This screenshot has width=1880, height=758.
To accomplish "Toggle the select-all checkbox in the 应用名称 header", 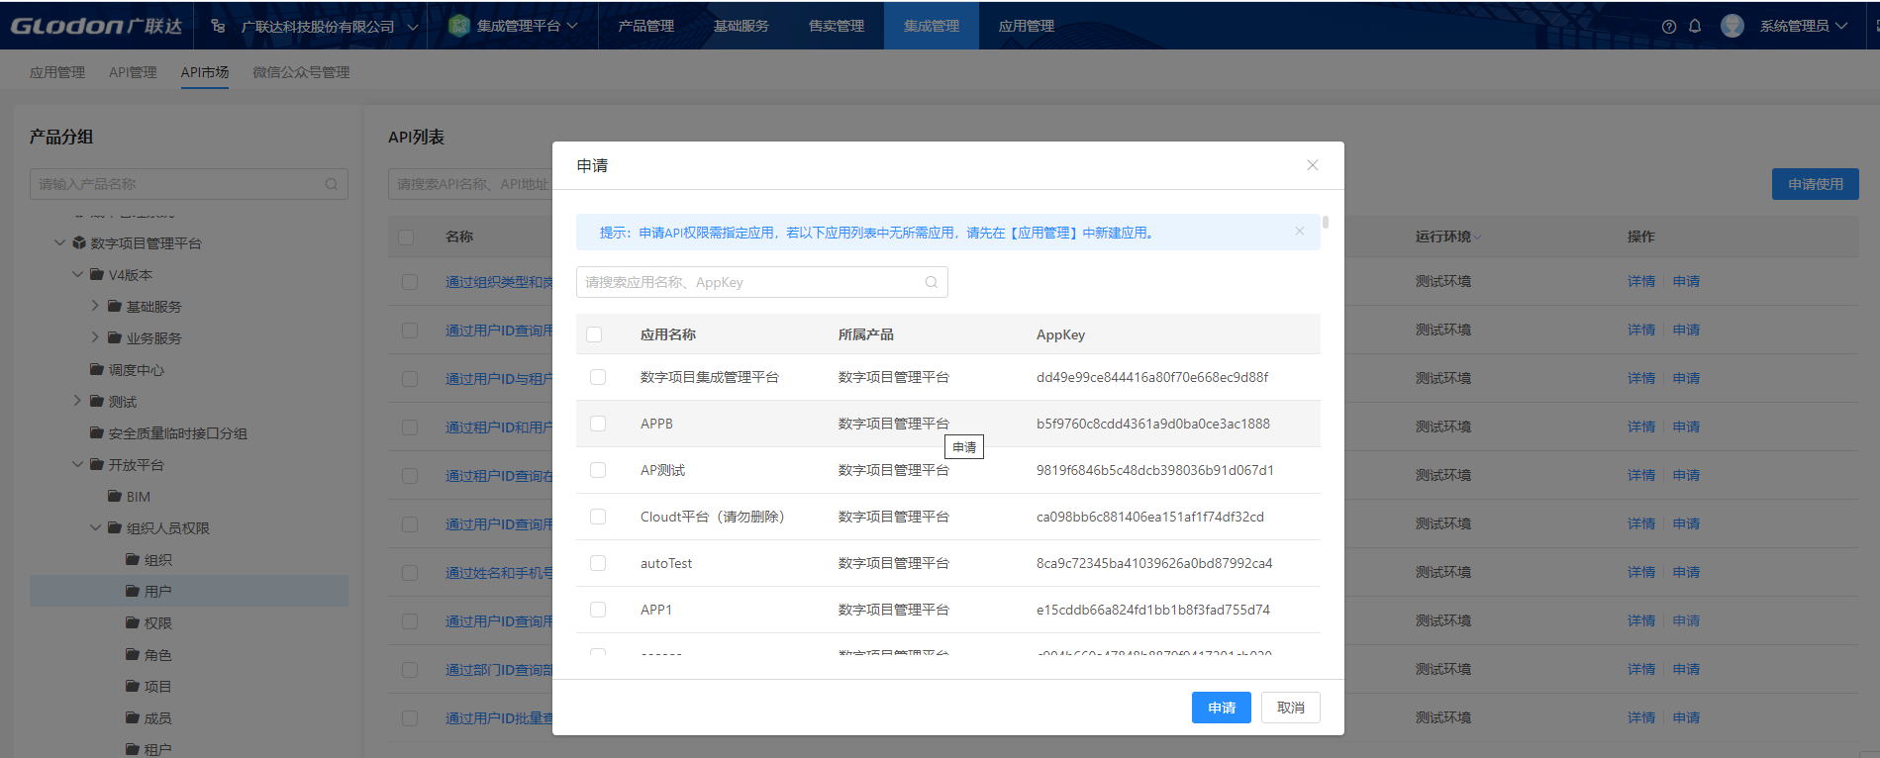I will coord(594,334).
